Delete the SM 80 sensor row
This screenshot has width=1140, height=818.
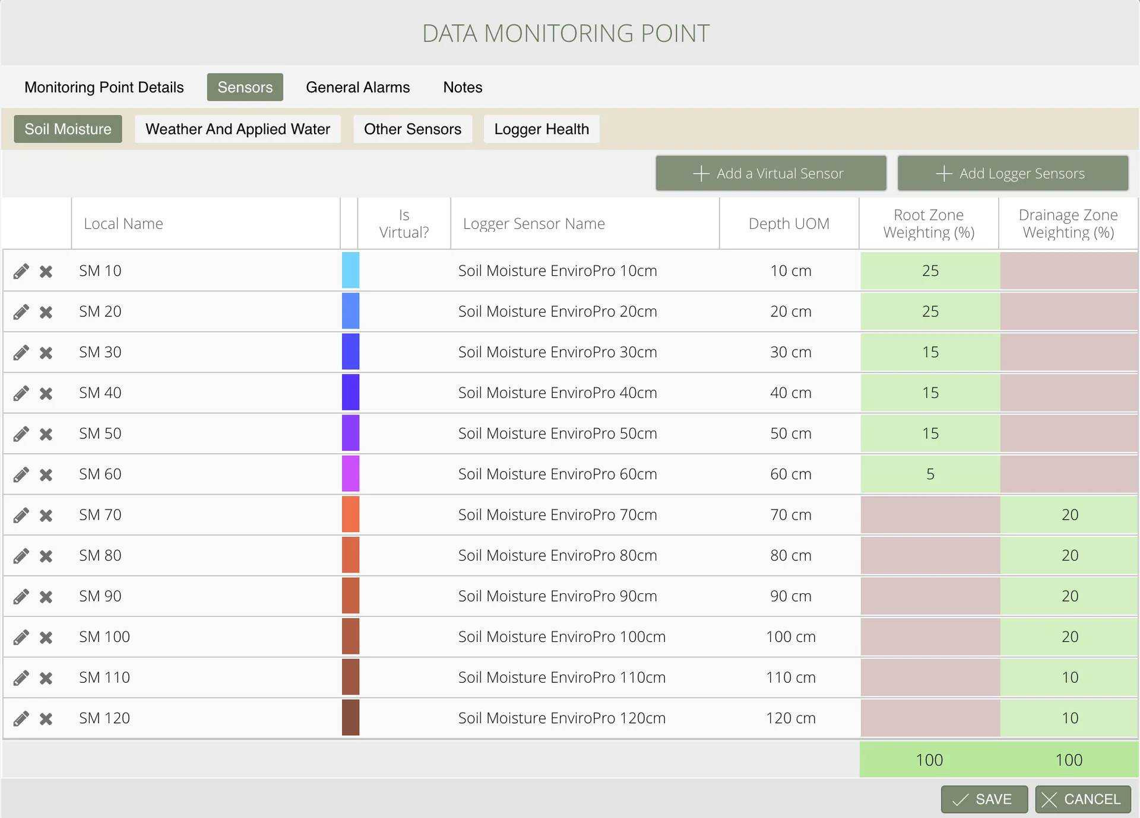point(46,556)
